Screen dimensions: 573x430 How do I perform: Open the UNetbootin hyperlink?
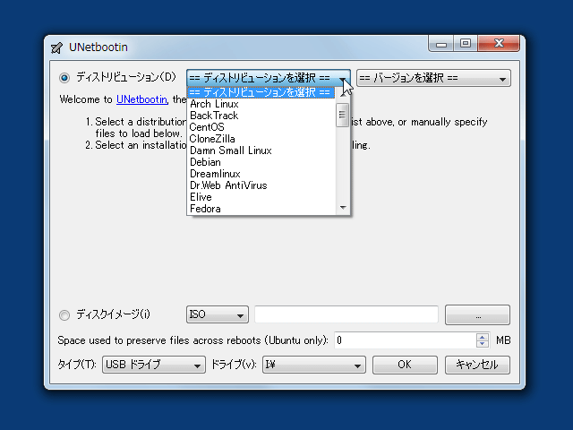(x=141, y=99)
